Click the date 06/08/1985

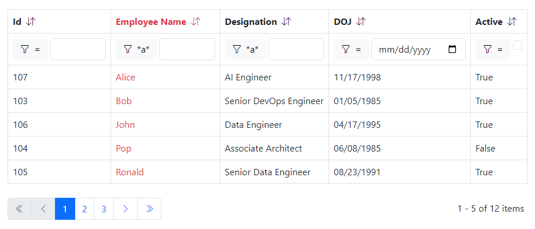(357, 149)
